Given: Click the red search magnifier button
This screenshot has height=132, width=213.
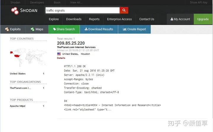Looking at the screenshot, I should point(124,10).
